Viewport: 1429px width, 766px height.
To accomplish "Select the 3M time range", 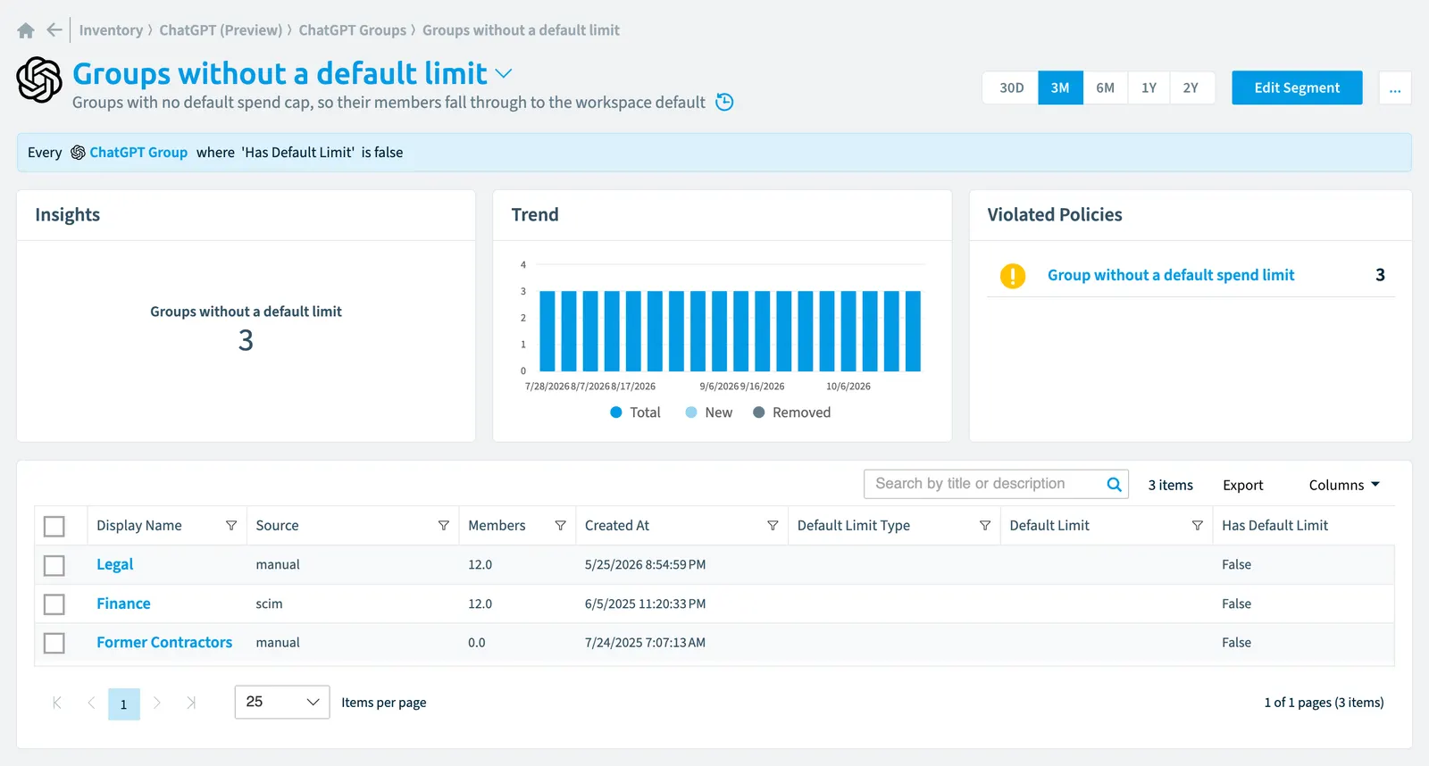I will click(x=1060, y=88).
